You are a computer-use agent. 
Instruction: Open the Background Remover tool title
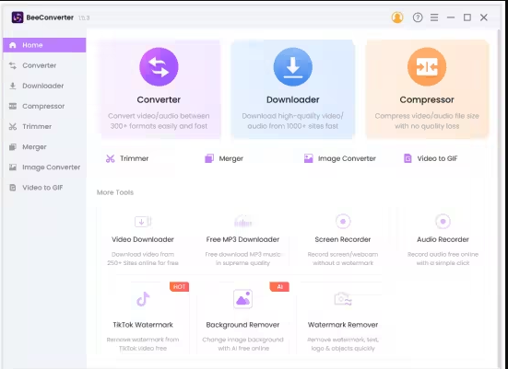click(242, 325)
